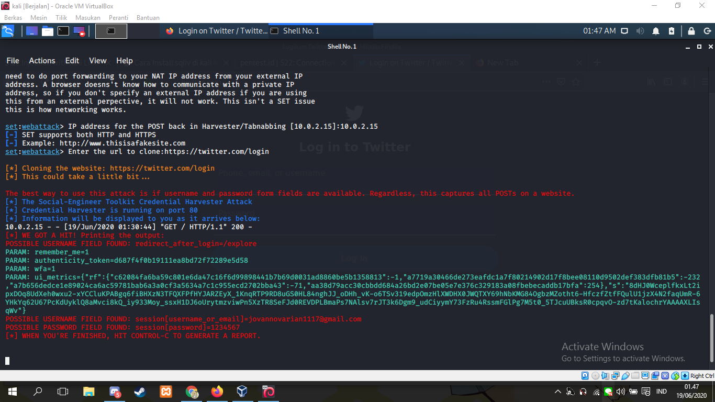Click the set:webattack link text on clone prompt
Image resolution: width=715 pixels, height=402 pixels.
pos(32,152)
